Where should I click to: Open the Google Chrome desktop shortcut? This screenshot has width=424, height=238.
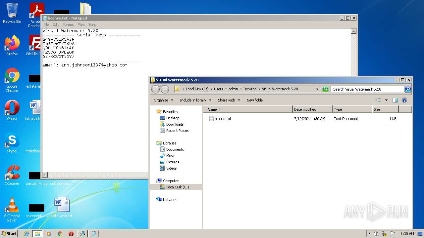pos(12,80)
